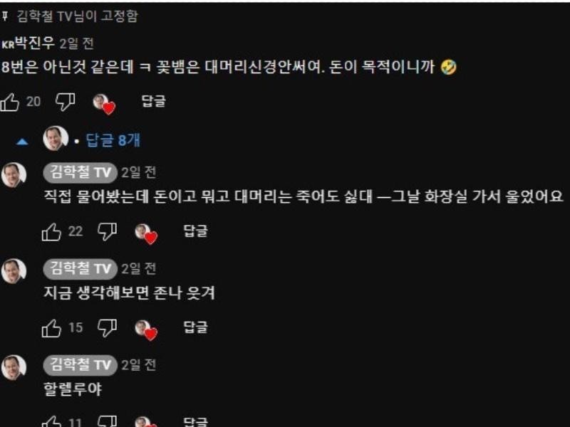Reply to the 화장실 가서 울었어요 comment
The height and width of the screenshot is (427, 570).
[195, 231]
